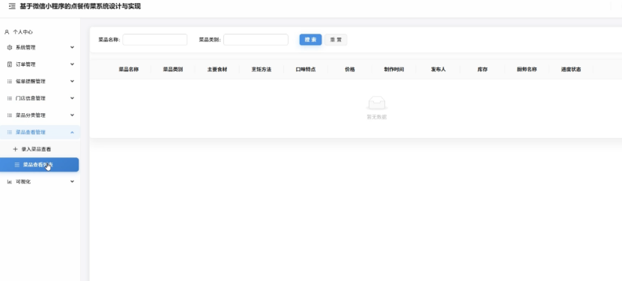Open the 系统管理 sidebar menu
Viewport: 622px width, 281px height.
(x=40, y=47)
